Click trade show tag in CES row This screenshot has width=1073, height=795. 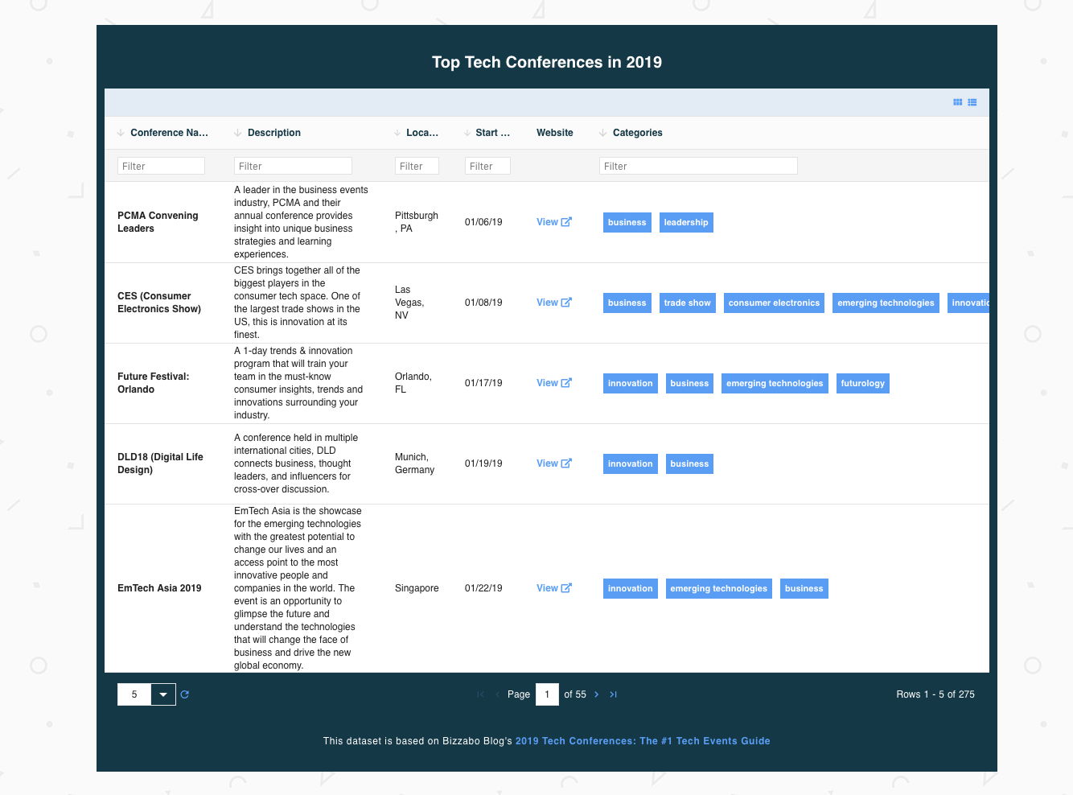coord(688,303)
